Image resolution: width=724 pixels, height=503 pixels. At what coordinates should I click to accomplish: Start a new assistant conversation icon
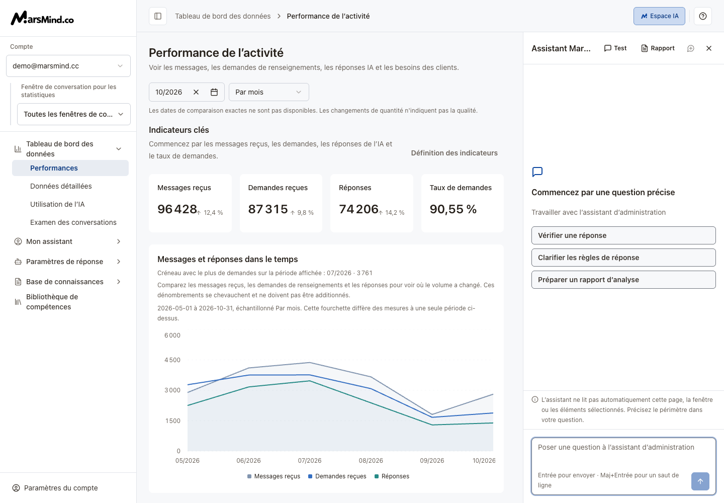[x=691, y=48]
